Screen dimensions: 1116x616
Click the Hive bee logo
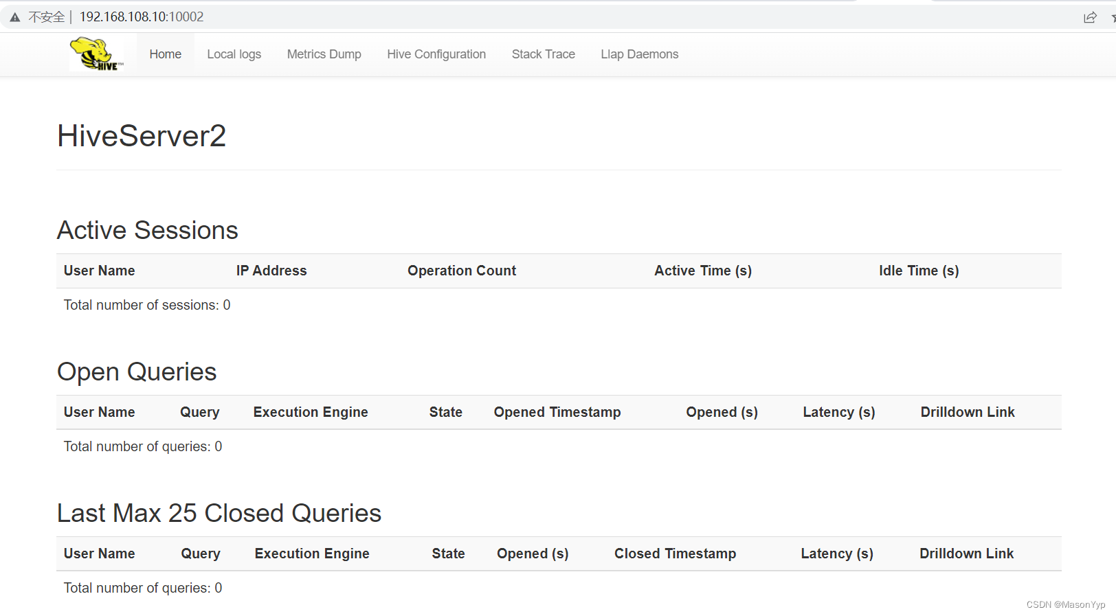pyautogui.click(x=97, y=54)
